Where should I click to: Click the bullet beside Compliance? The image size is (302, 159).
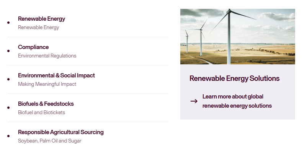coord(8,51)
